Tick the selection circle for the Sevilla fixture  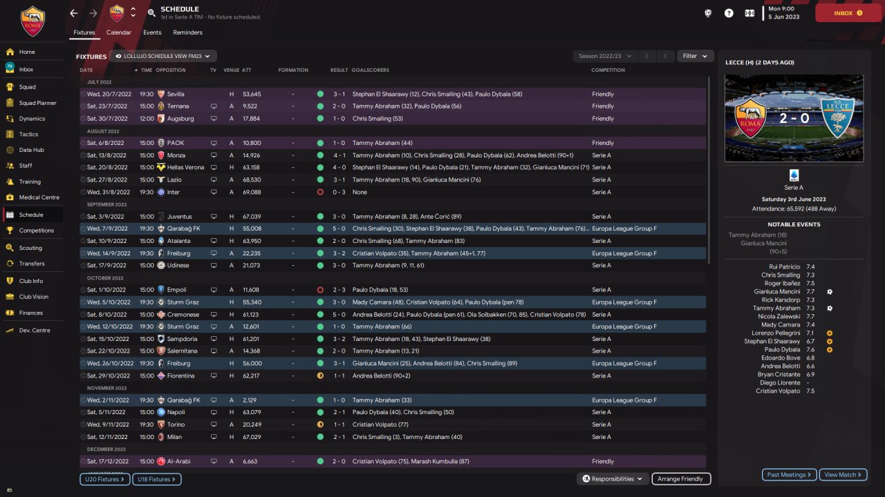(x=83, y=94)
